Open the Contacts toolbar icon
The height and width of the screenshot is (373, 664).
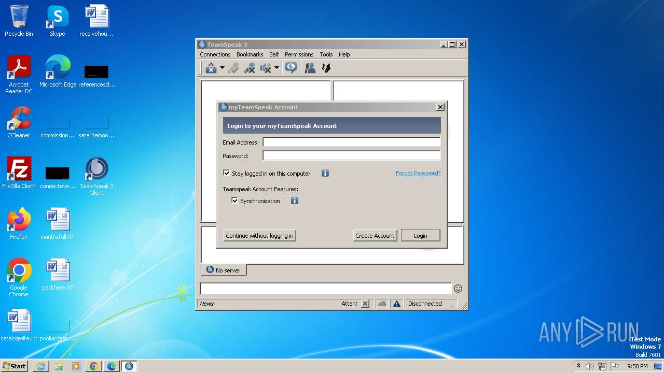click(x=310, y=68)
